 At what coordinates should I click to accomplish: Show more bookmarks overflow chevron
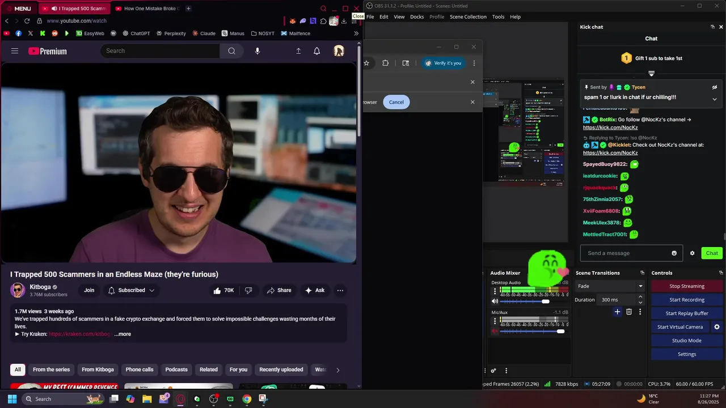356,33
